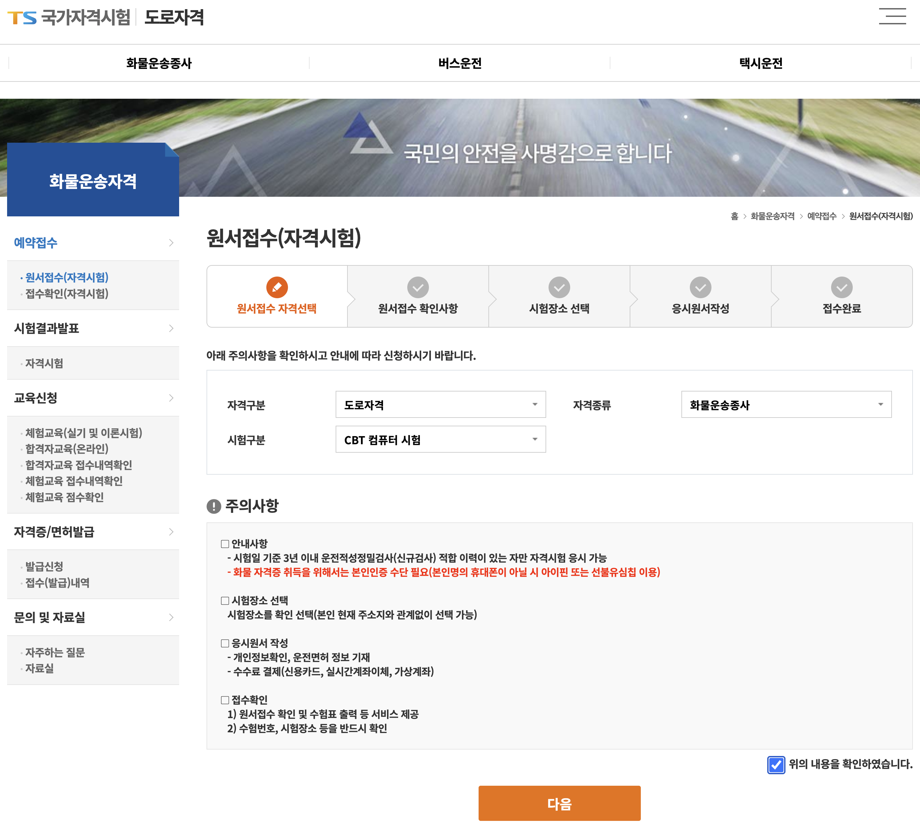Click the 시험장소 선택 checkmark step icon
Image resolution: width=920 pixels, height=829 pixels.
click(559, 287)
